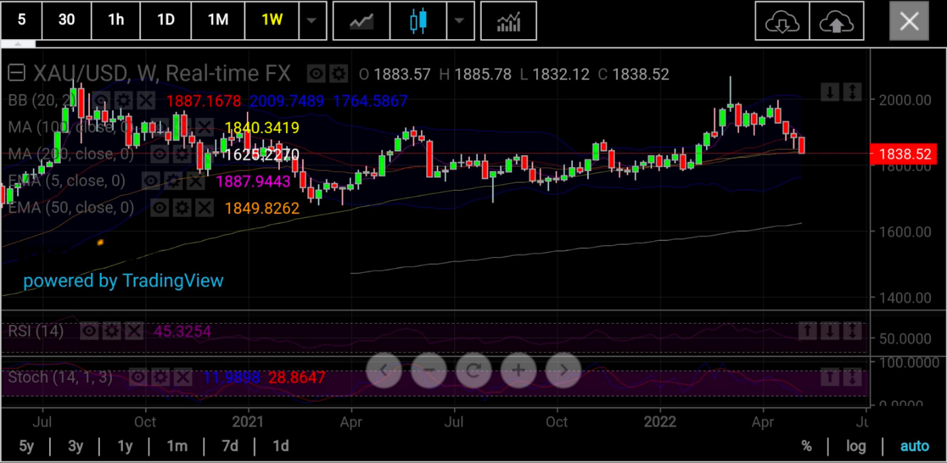Reset chart with round refresh button

(x=474, y=370)
